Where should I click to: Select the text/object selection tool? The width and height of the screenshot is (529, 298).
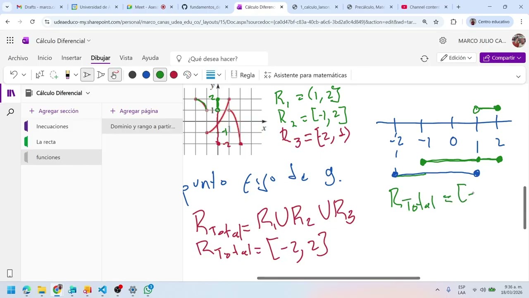click(x=40, y=75)
